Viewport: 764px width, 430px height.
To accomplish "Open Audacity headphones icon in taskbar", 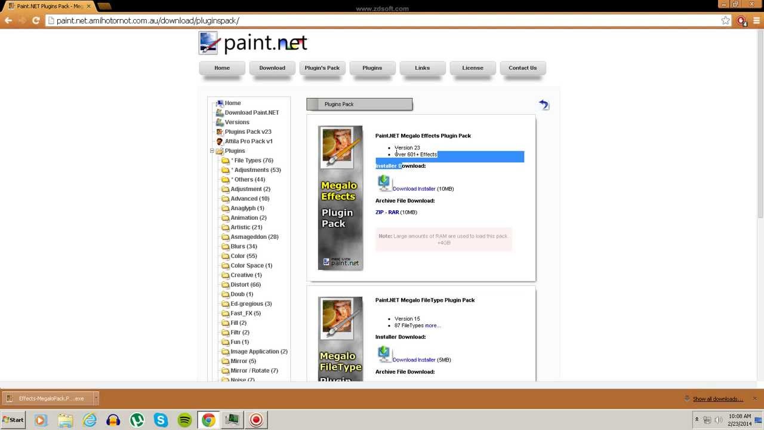I will pyautogui.click(x=113, y=420).
